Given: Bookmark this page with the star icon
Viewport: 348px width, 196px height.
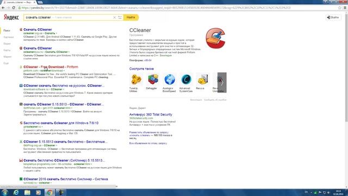Looking at the screenshot, I should pyautogui.click(x=339, y=8).
